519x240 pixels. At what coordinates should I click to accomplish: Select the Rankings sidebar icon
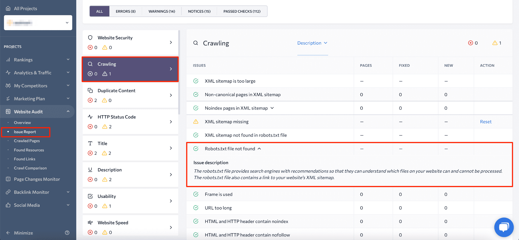pos(8,60)
